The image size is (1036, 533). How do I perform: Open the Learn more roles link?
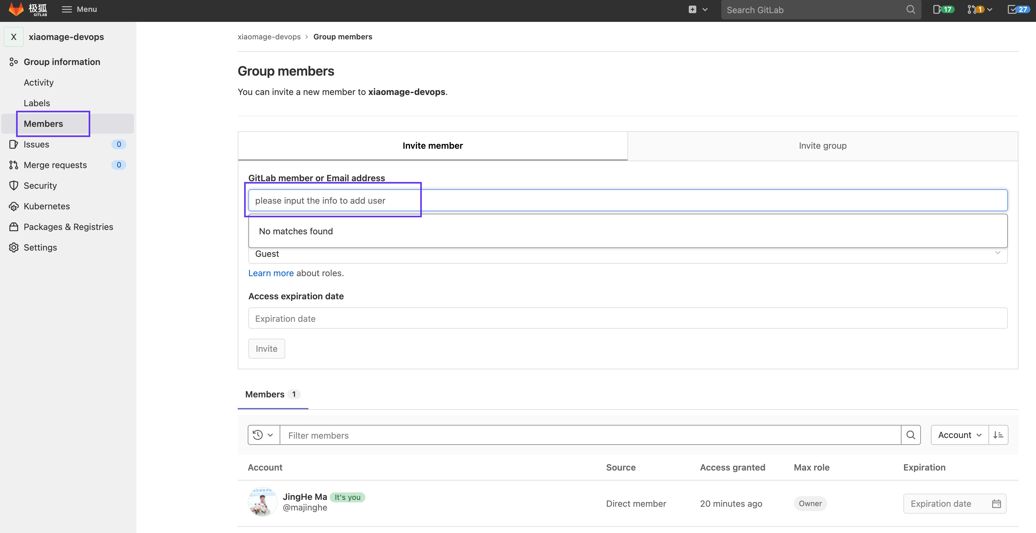pos(271,273)
